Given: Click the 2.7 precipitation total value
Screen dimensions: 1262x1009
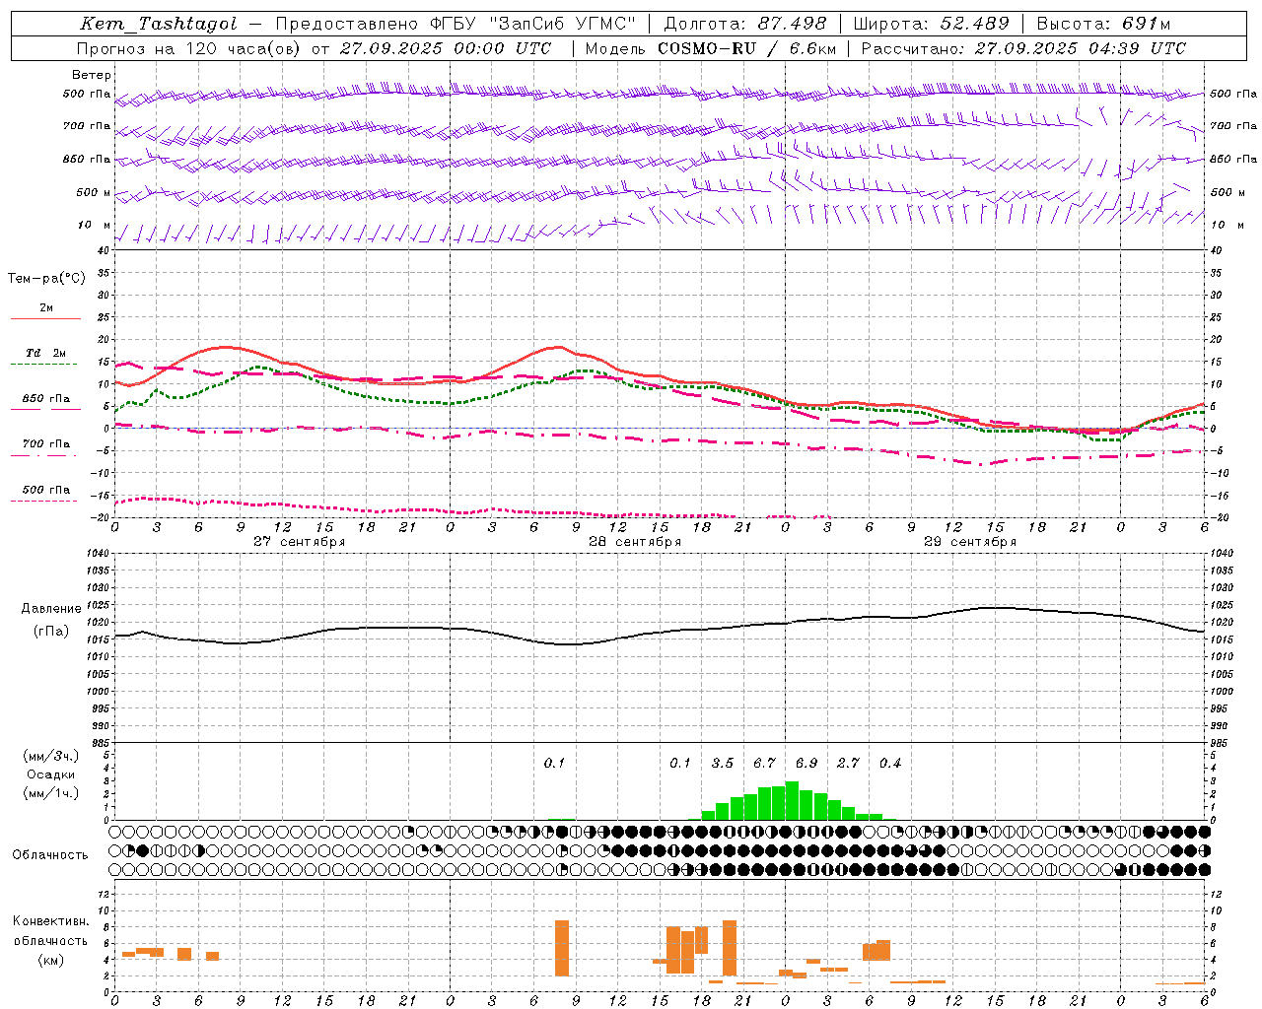Looking at the screenshot, I should [x=848, y=763].
